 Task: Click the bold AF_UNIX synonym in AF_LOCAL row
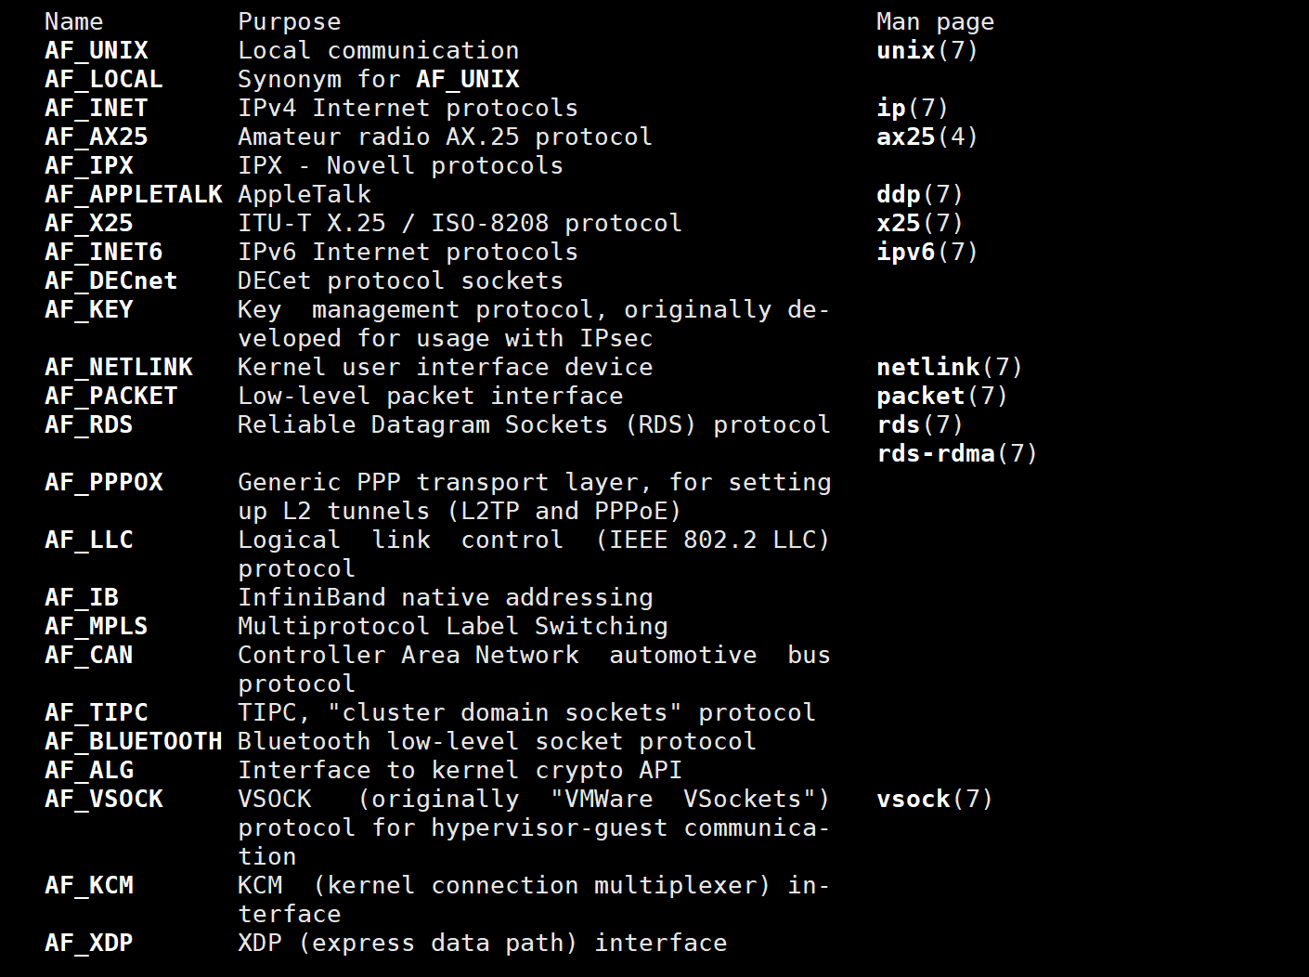(468, 79)
